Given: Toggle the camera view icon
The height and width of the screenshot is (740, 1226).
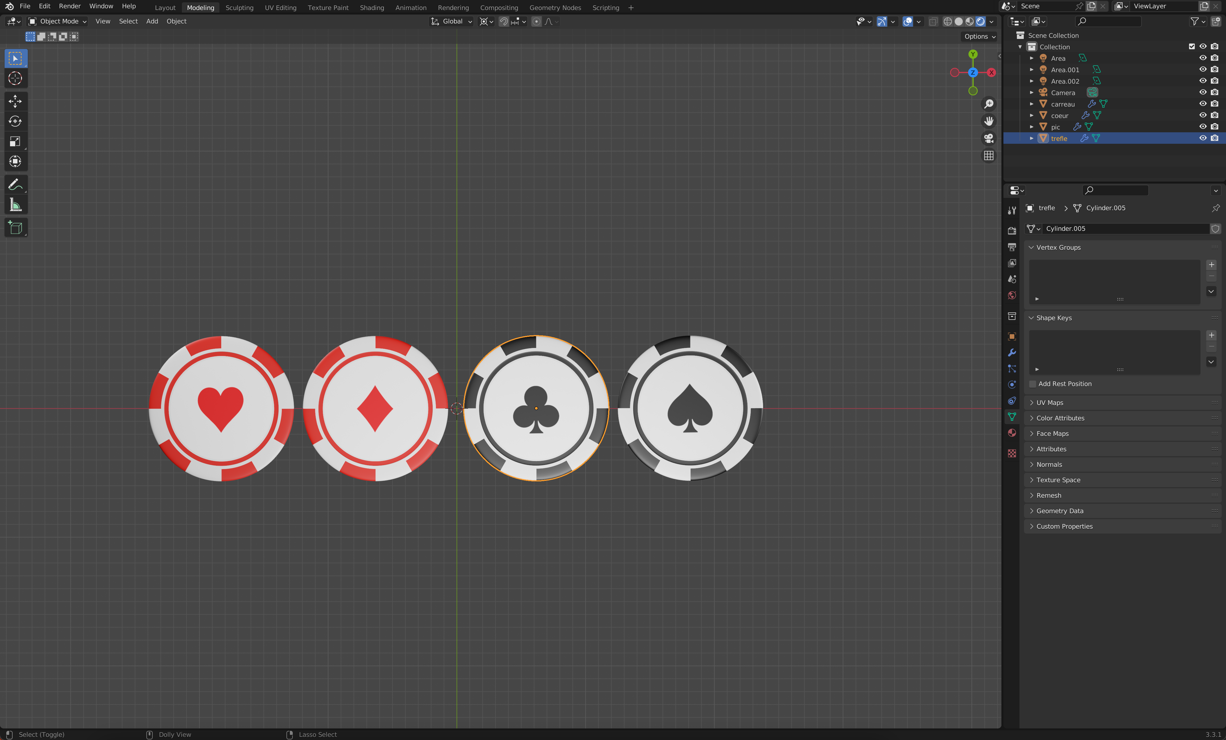Looking at the screenshot, I should [989, 138].
